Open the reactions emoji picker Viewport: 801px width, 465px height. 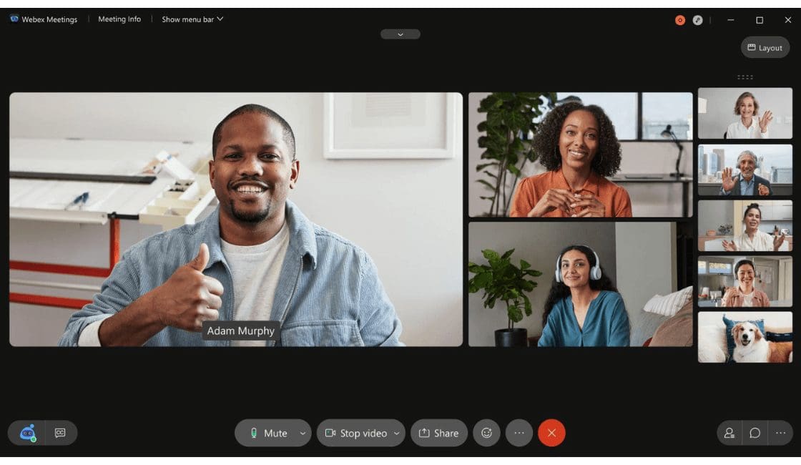pos(486,433)
